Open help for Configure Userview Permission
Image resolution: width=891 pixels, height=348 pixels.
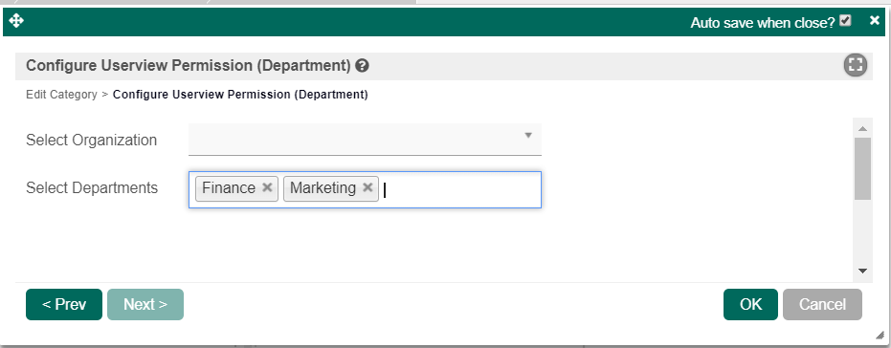(362, 66)
